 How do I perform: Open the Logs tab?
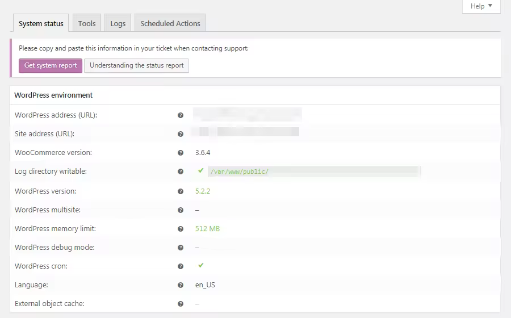click(118, 23)
